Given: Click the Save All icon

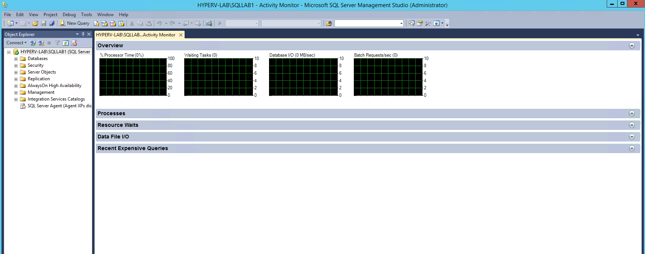Looking at the screenshot, I should 52,23.
